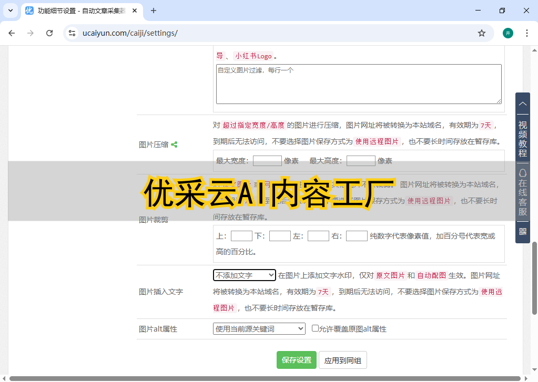
Task: Open 视频教程 video tutorial side tab
Action: pyautogui.click(x=522, y=139)
